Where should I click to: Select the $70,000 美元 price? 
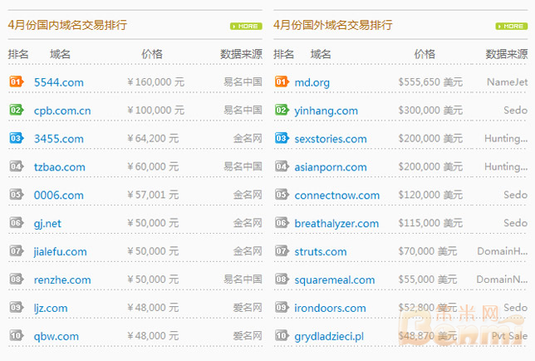[428, 251]
